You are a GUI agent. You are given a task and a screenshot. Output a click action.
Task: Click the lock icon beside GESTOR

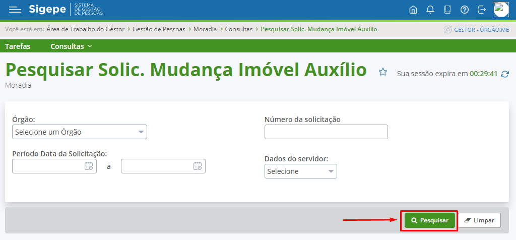click(x=447, y=30)
